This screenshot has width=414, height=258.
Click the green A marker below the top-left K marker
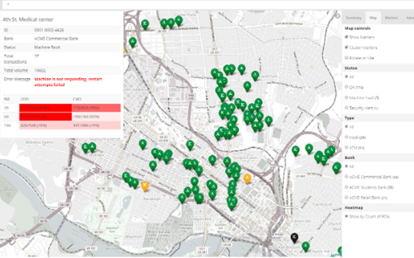133,42
